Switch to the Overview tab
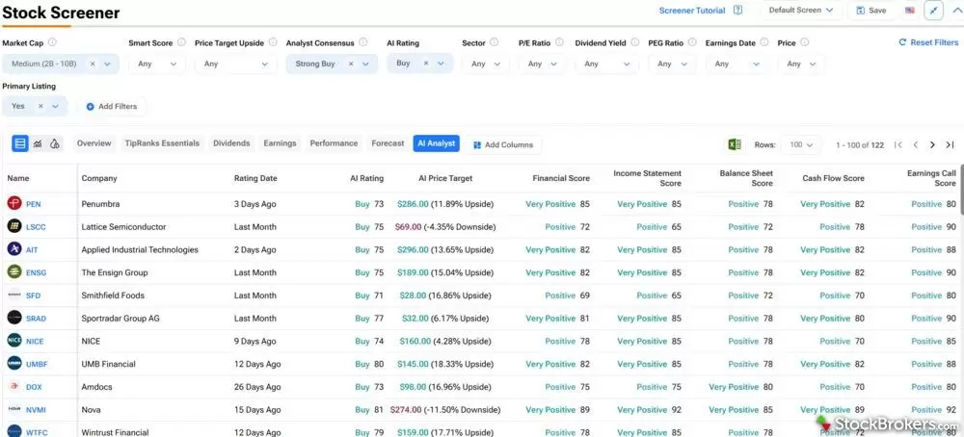This screenshot has width=964, height=437. 94,143
